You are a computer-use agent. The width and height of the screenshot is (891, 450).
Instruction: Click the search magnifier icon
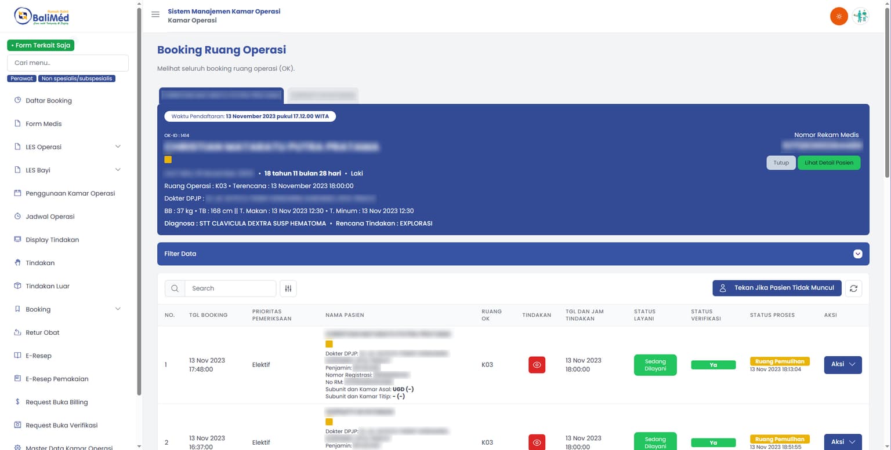click(175, 288)
